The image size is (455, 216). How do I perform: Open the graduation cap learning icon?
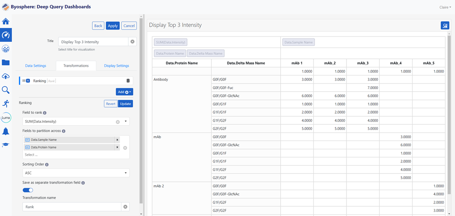point(6,145)
